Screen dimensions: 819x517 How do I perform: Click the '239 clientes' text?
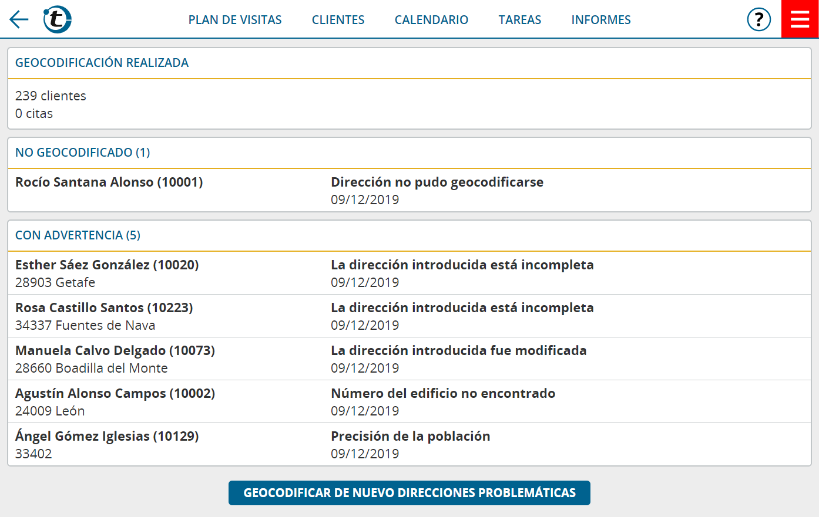(51, 96)
